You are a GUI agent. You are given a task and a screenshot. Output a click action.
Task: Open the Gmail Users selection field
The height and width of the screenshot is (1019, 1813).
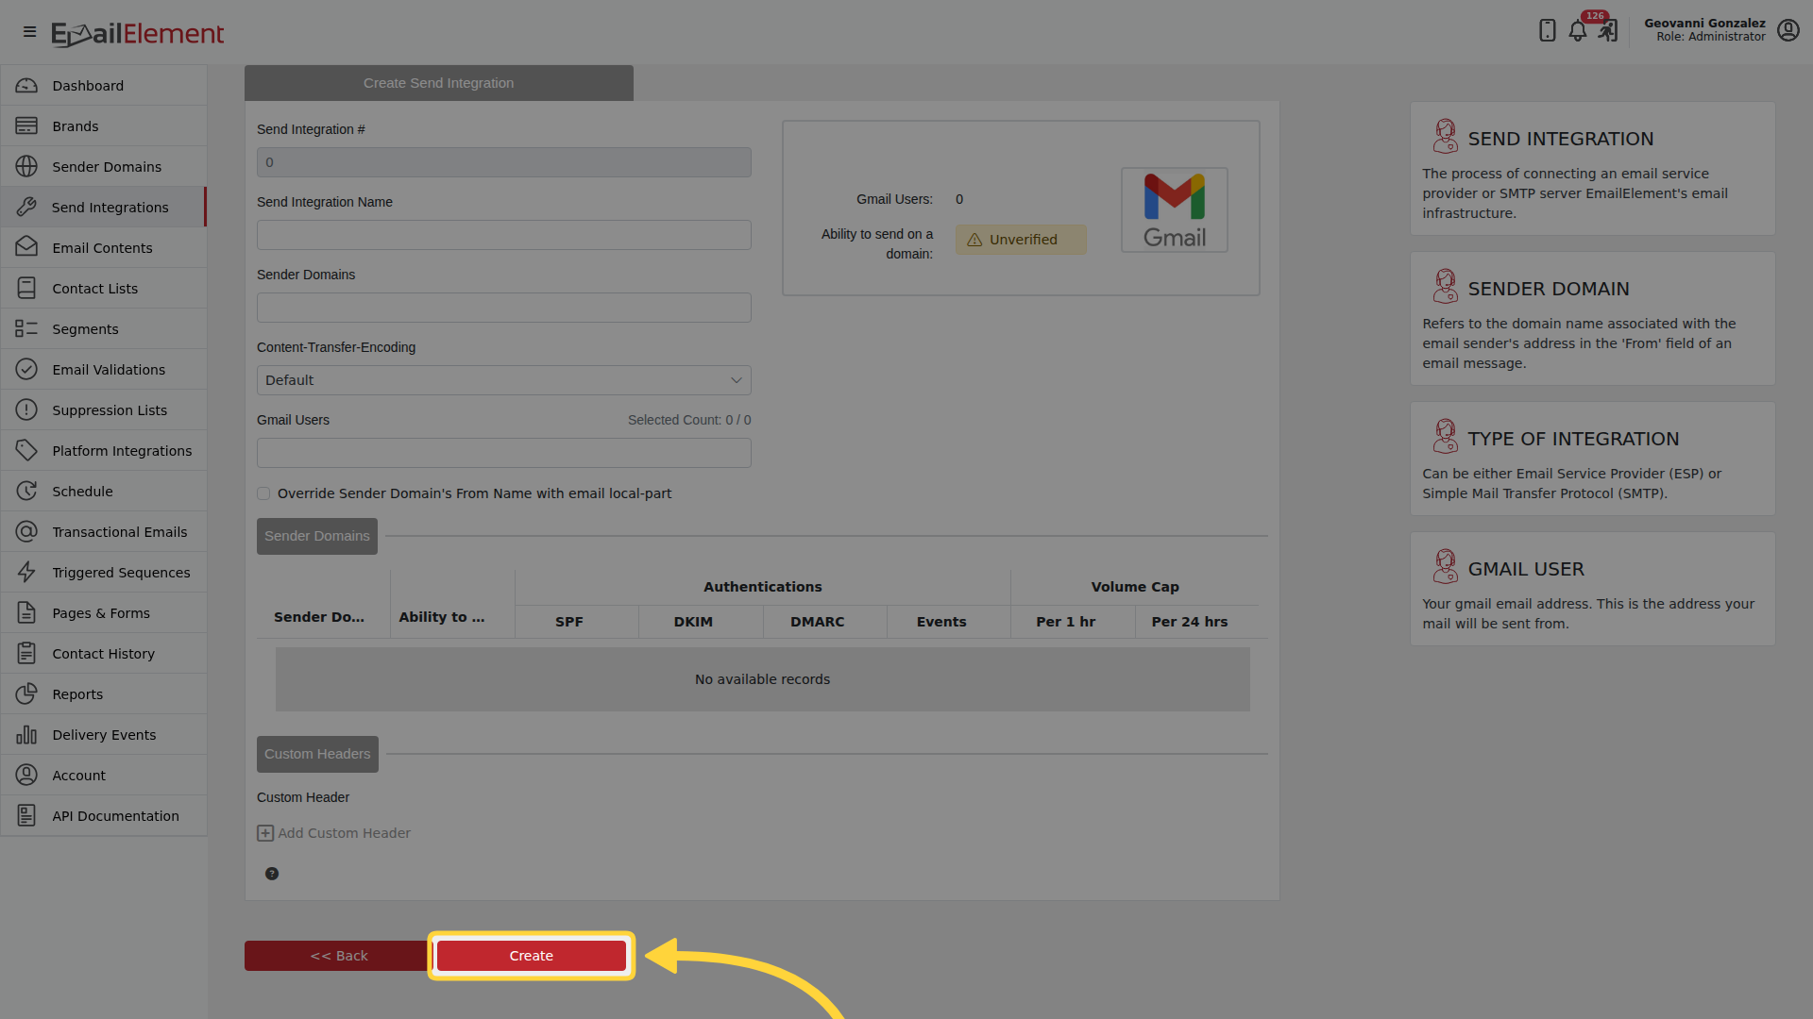tap(504, 453)
